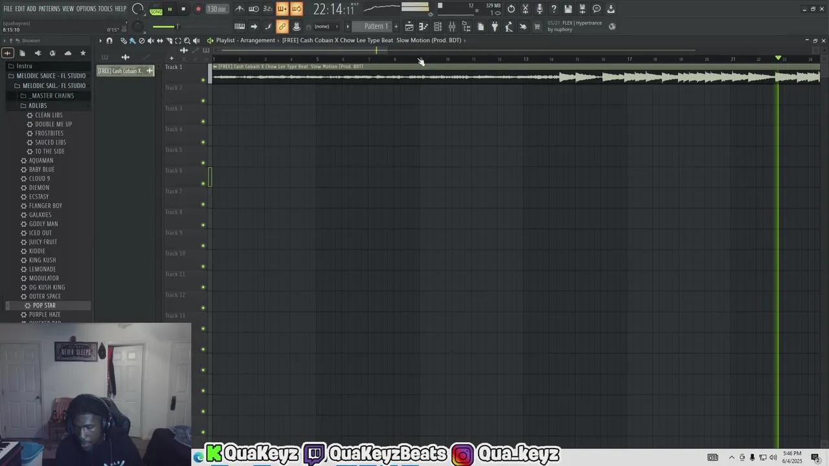Viewport: 829px width, 466px height.
Task: Arm recording with the red record button
Action: 198,9
